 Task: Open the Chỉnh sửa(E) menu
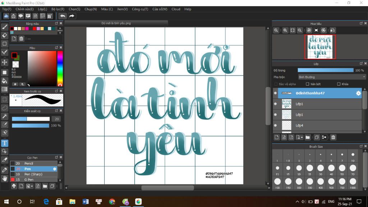[24, 9]
